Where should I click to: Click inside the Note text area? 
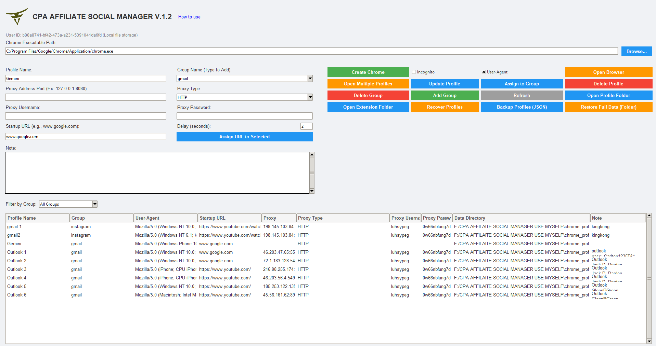(157, 173)
